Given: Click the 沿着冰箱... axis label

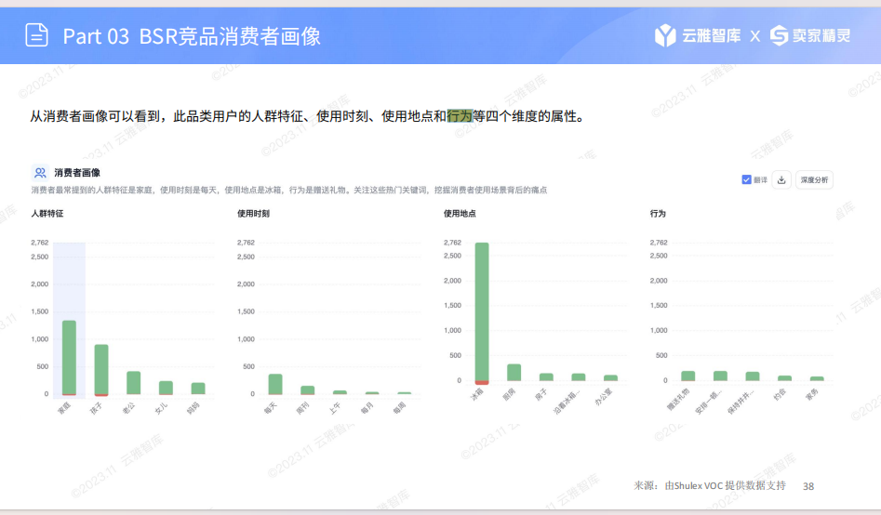Looking at the screenshot, I should [x=566, y=401].
